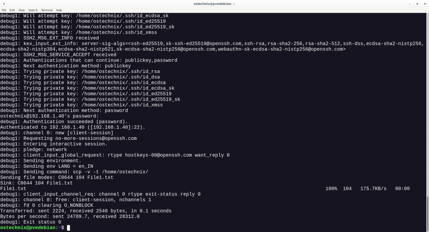Click the minimize button
Viewport: 429px width, 232px height.
[x=410, y=4]
